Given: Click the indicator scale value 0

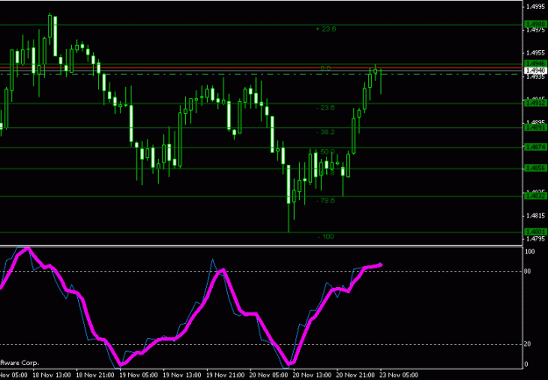Looking at the screenshot, I should point(527,364).
